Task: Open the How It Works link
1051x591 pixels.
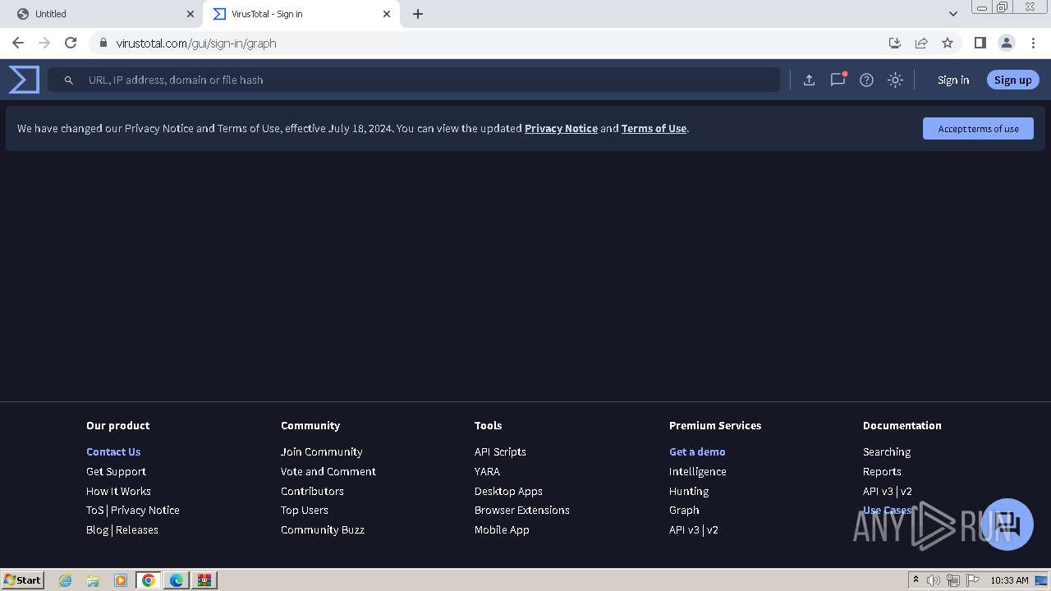Action: [118, 491]
